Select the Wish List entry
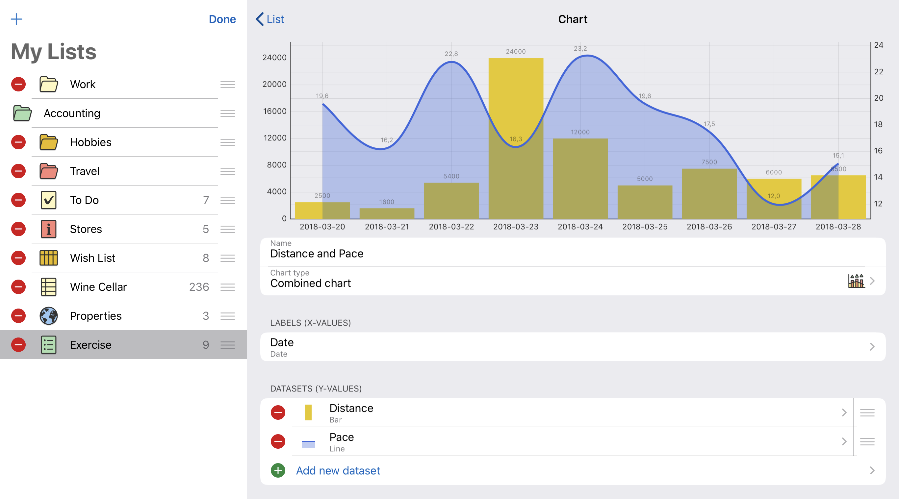 point(92,258)
